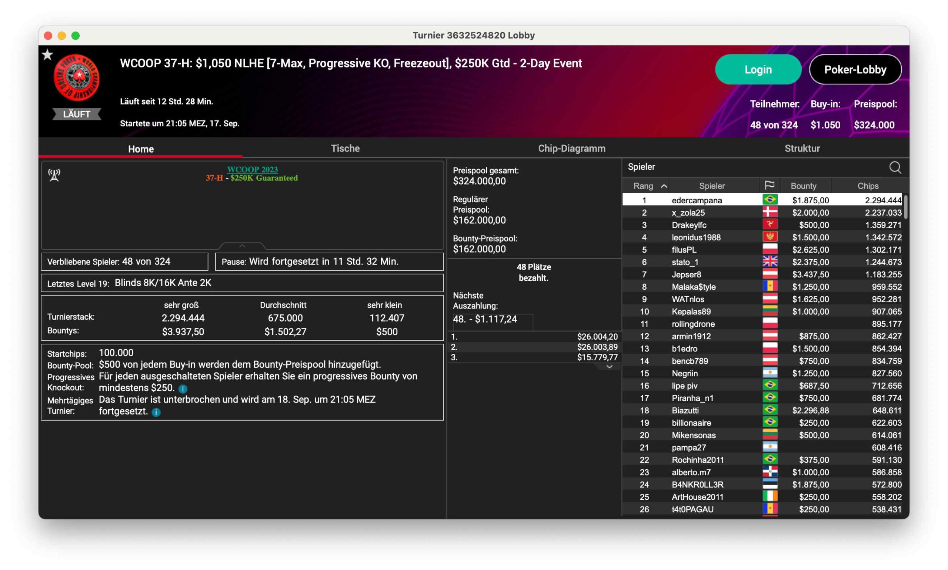Click the Poker-Lobby button
The height and width of the screenshot is (570, 948).
(855, 70)
